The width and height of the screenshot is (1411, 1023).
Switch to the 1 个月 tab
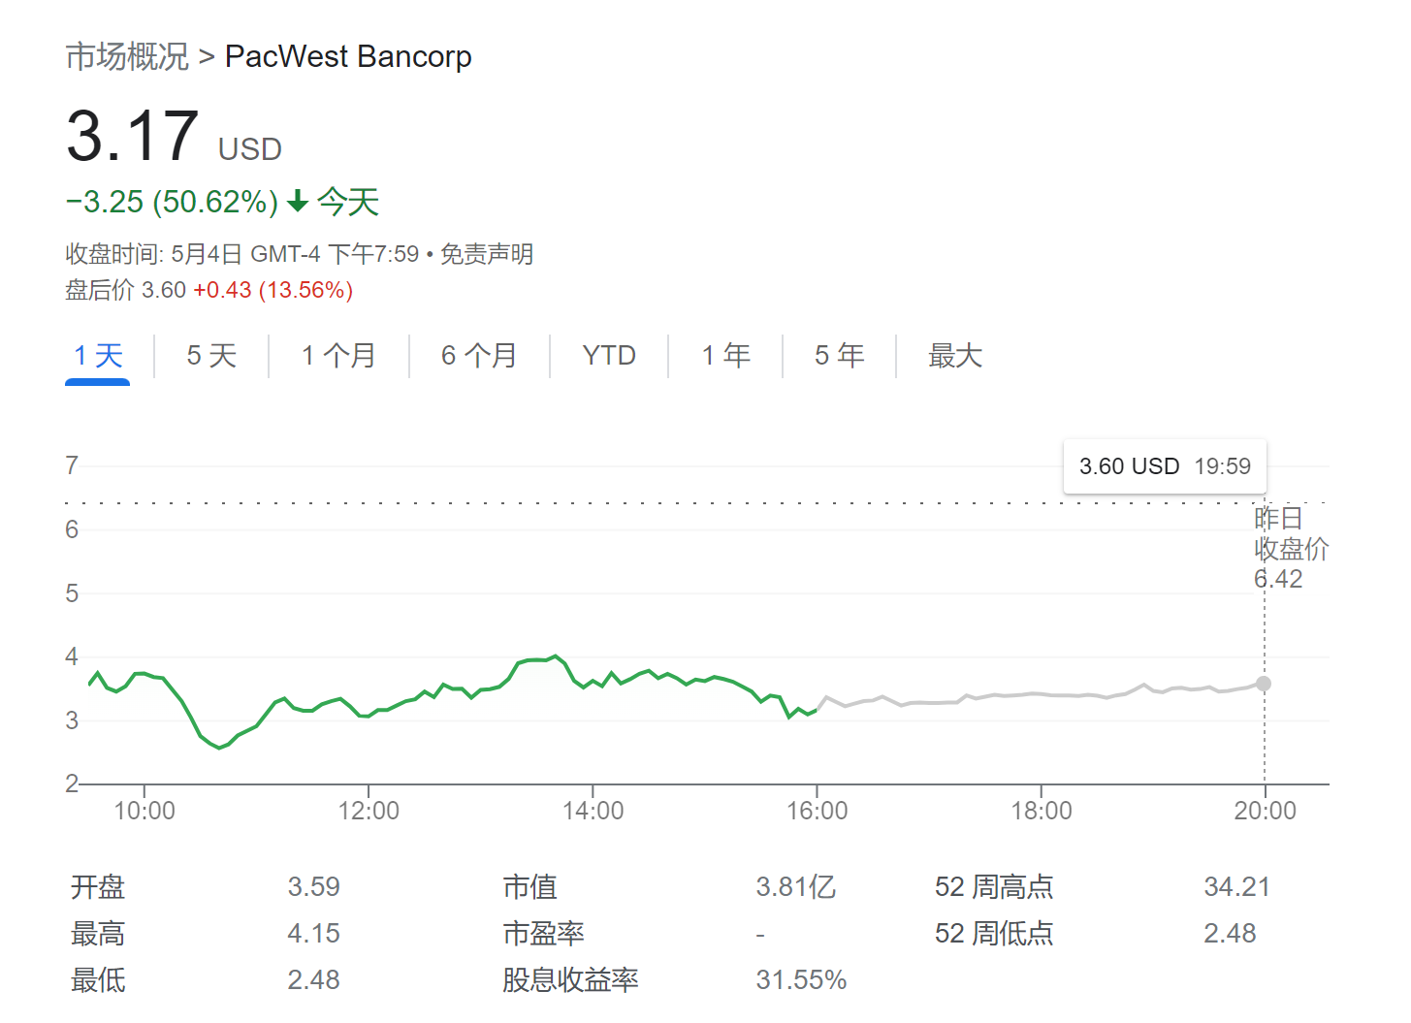click(338, 356)
